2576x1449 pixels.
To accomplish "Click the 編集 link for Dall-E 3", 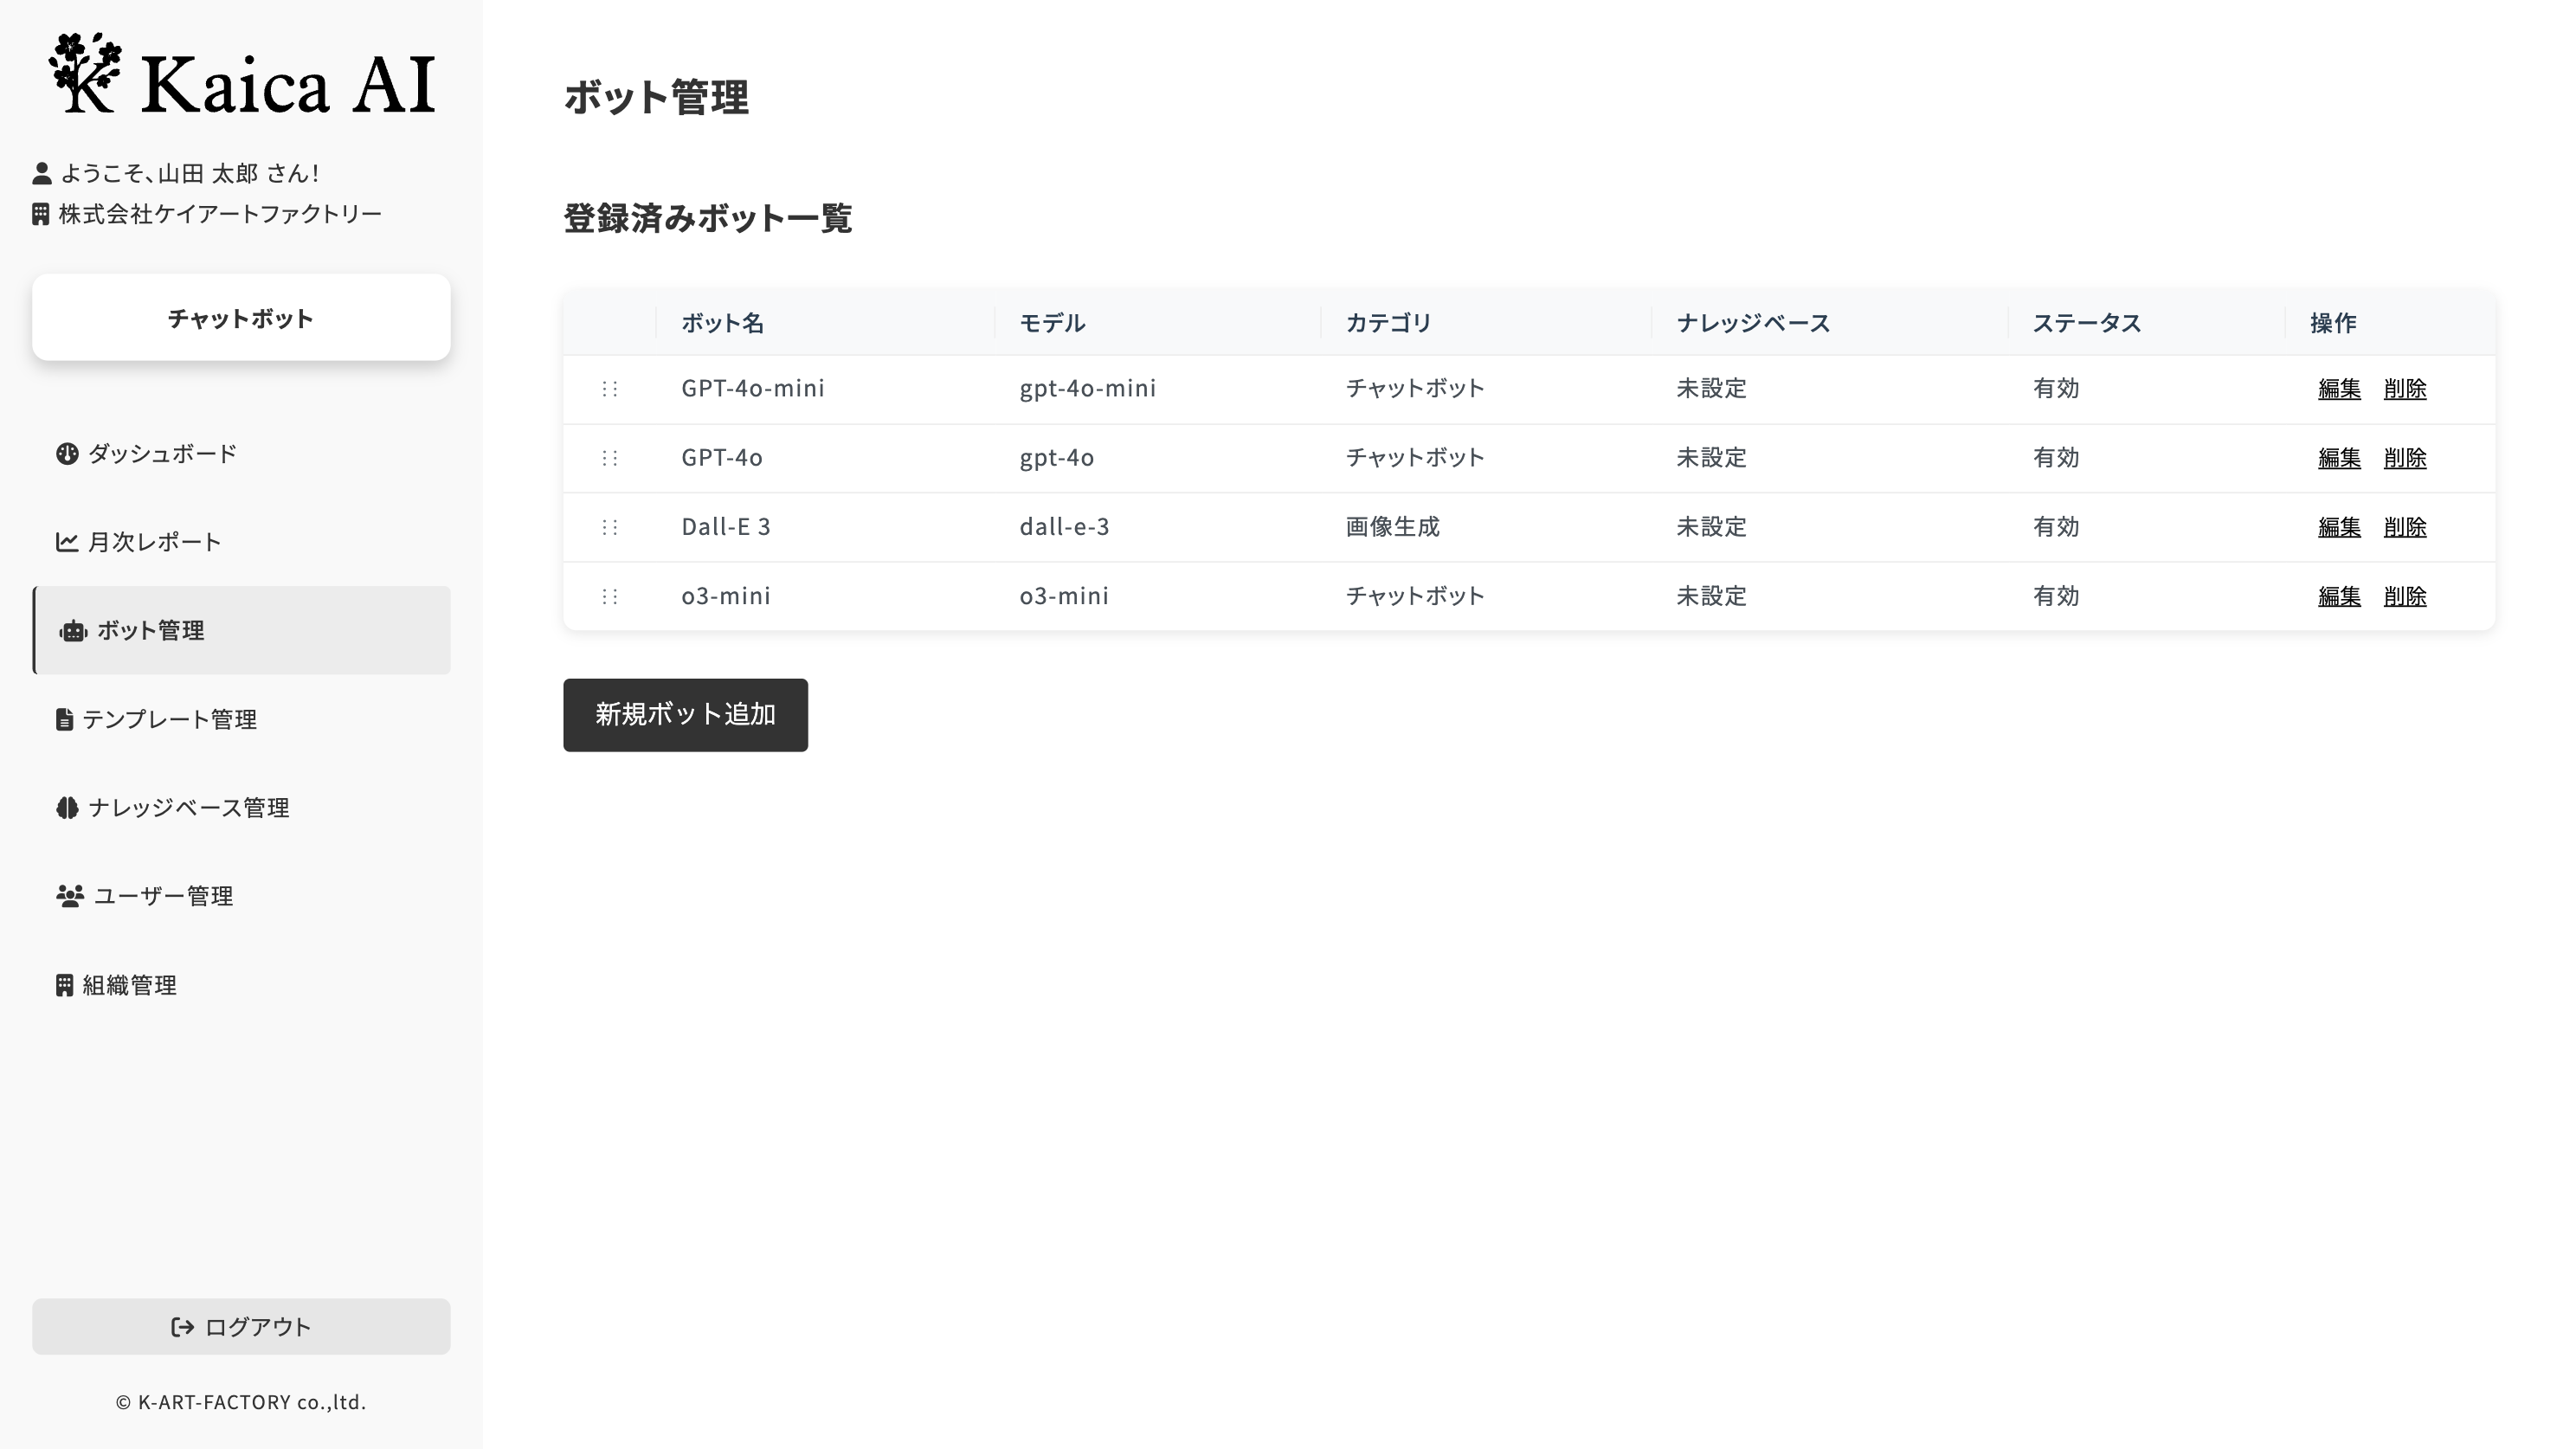I will pyautogui.click(x=2339, y=526).
